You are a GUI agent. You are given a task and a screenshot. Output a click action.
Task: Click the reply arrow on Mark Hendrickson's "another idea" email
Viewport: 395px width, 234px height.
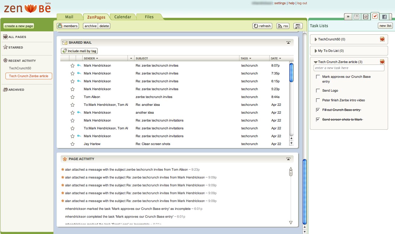(x=79, y=112)
